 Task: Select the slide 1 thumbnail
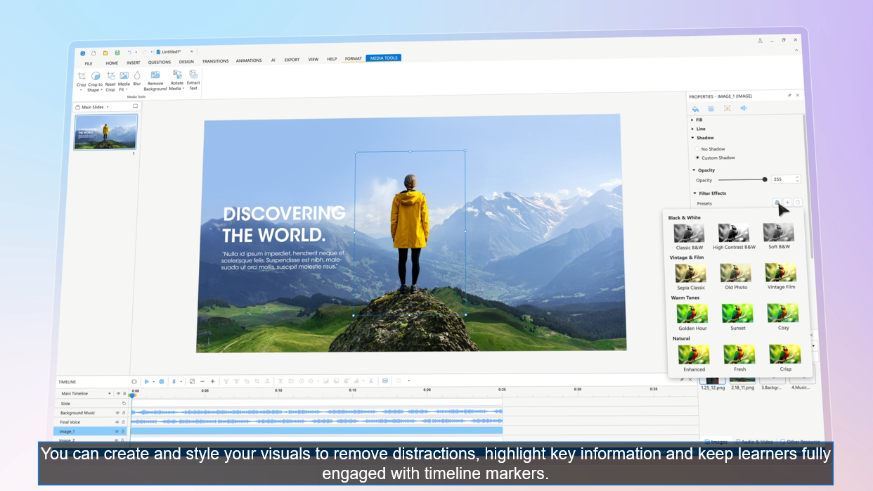tap(106, 132)
